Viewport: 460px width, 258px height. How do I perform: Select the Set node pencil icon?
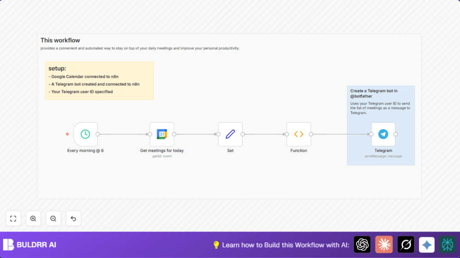[230, 134]
